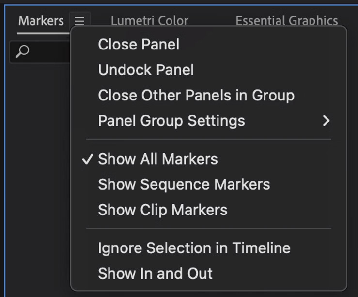
Task: Select Undock Panel menu entry
Action: pos(146,70)
